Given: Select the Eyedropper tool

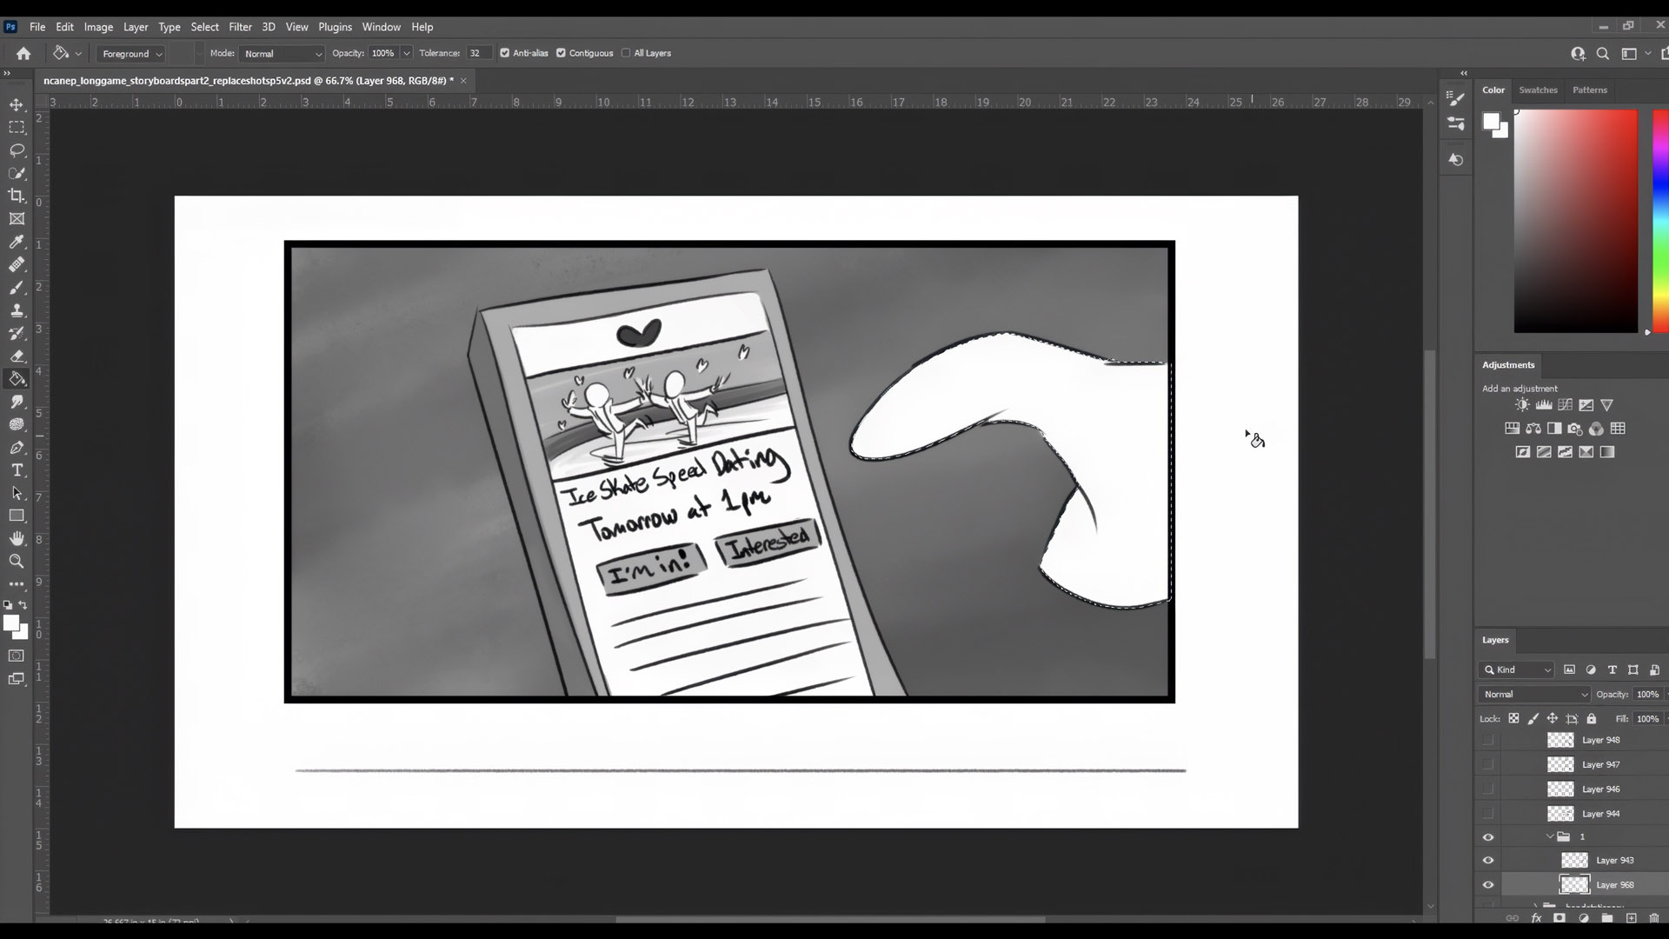Looking at the screenshot, I should click(17, 242).
